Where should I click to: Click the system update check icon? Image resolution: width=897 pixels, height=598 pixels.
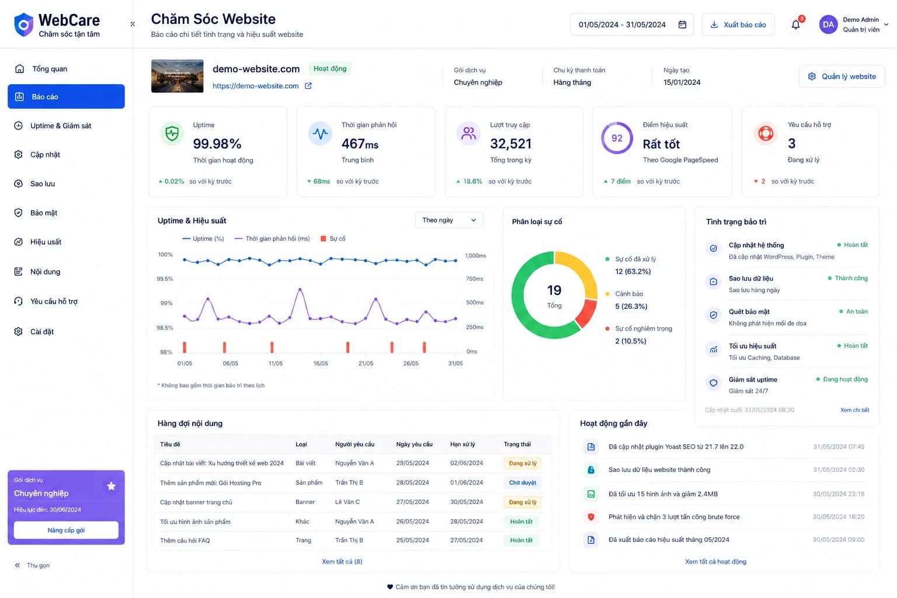coord(713,248)
